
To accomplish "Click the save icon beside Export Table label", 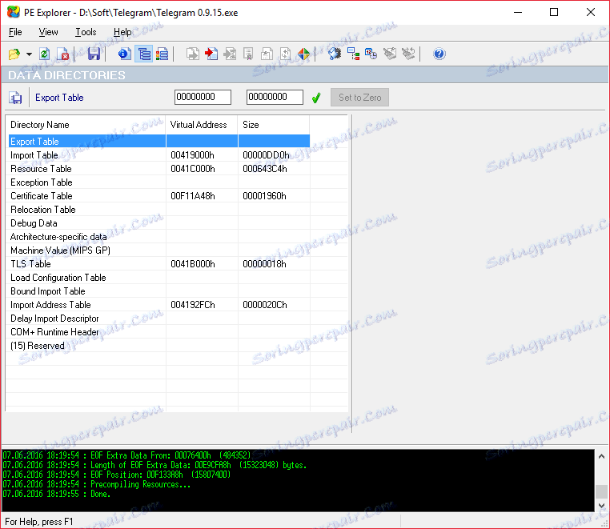I will 15,98.
